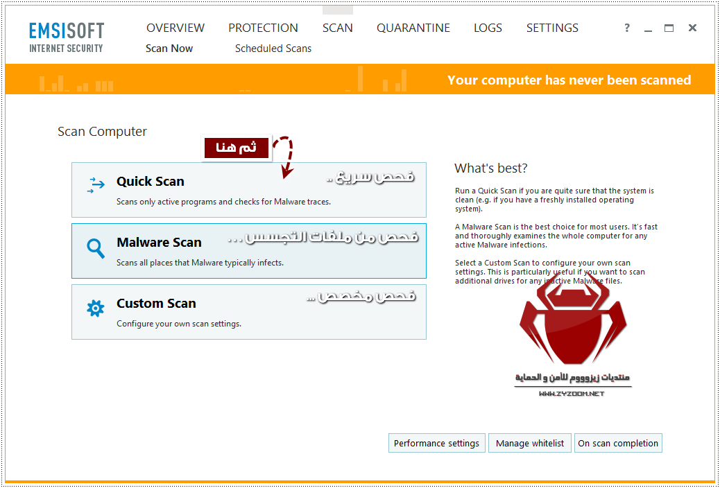Click the 'Run a Quick Scan if you are quite sure' paragraph

[x=555, y=200]
